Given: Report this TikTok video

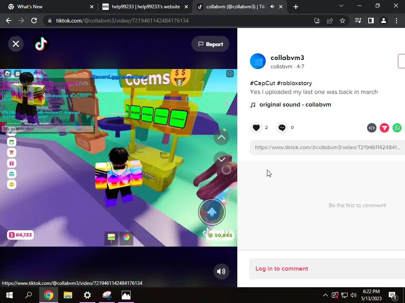Looking at the screenshot, I should pos(210,44).
